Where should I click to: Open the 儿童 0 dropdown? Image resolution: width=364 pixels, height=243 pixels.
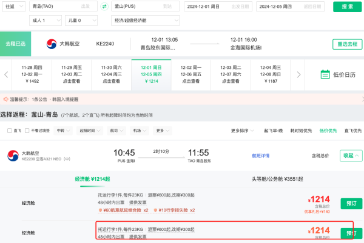pyautogui.click(x=81, y=21)
